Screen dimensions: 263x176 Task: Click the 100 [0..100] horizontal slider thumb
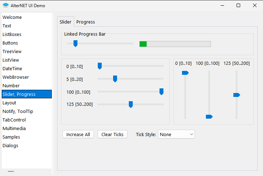tap(162, 92)
